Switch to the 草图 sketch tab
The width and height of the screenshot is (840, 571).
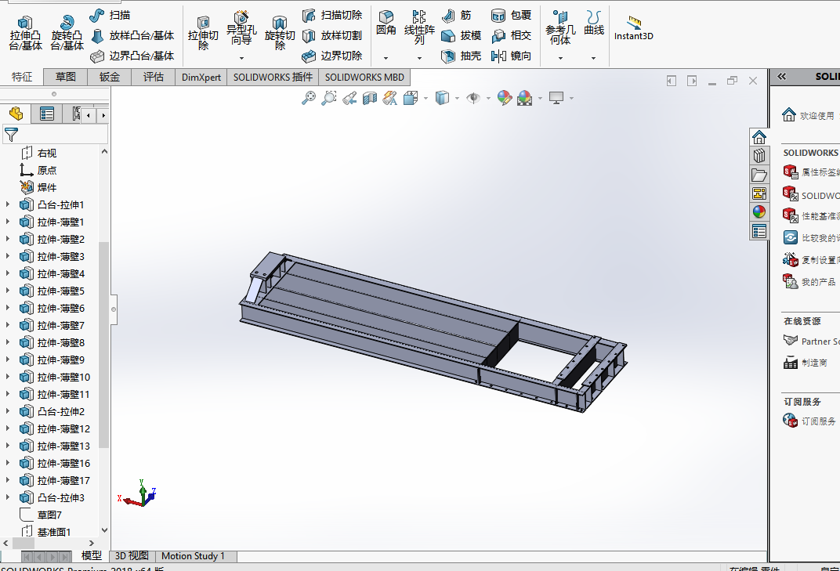point(65,77)
